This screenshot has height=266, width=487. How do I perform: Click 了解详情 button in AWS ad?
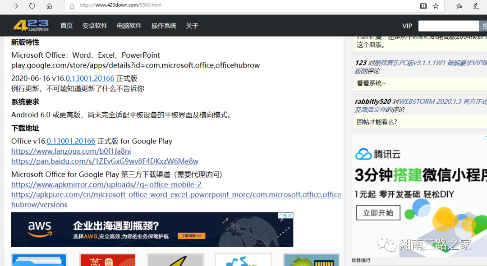191,236
